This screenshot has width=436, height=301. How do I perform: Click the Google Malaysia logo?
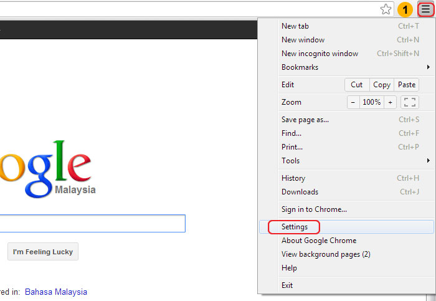pos(48,169)
